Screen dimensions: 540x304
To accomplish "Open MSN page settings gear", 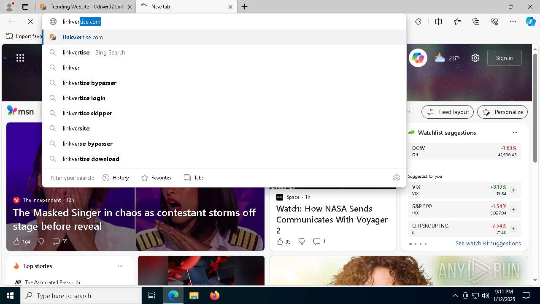I will 475,58.
